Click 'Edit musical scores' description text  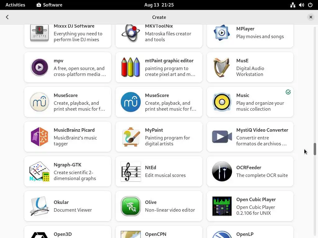pyautogui.click(x=165, y=175)
